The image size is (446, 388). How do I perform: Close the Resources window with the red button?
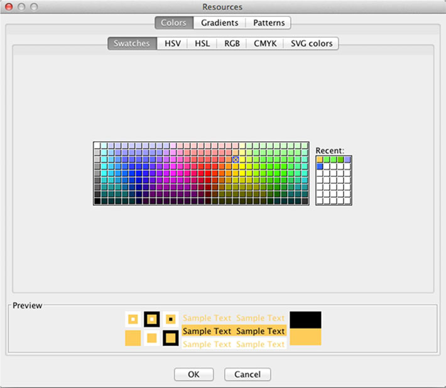click(x=9, y=7)
